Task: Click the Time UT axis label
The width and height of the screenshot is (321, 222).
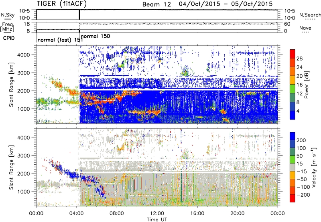Action: 157,219
